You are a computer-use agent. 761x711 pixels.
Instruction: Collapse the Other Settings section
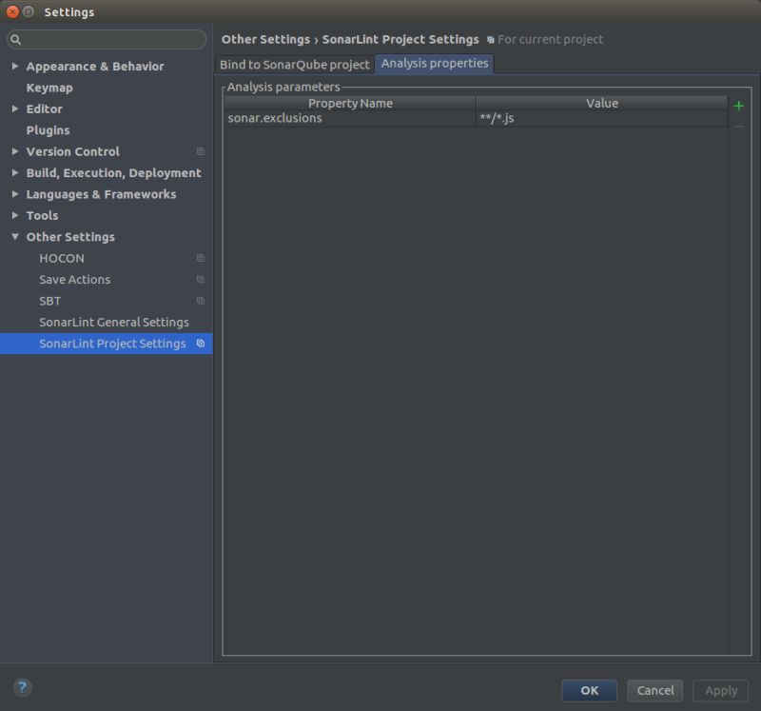pos(13,236)
